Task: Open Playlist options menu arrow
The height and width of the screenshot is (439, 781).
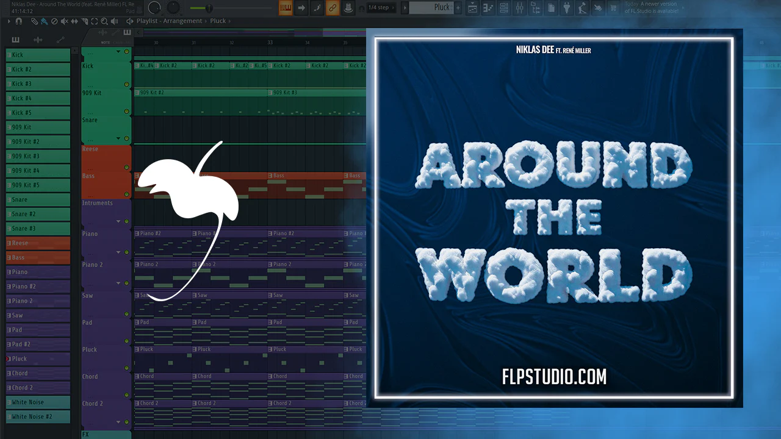Action: pos(10,21)
